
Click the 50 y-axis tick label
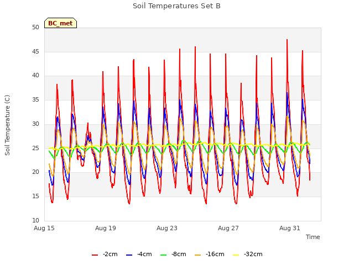pyautogui.click(x=35, y=28)
